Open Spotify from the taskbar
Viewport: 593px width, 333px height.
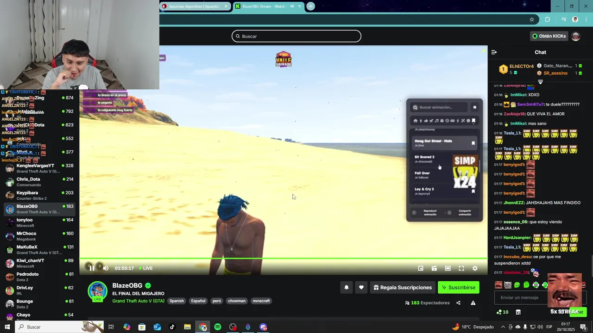[218, 327]
